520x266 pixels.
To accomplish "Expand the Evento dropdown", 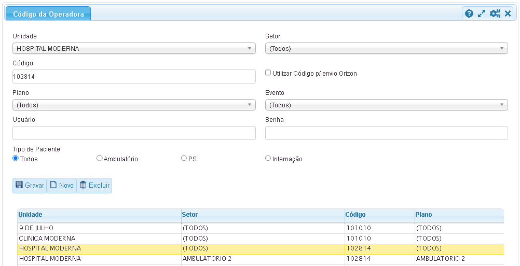I will [386, 105].
